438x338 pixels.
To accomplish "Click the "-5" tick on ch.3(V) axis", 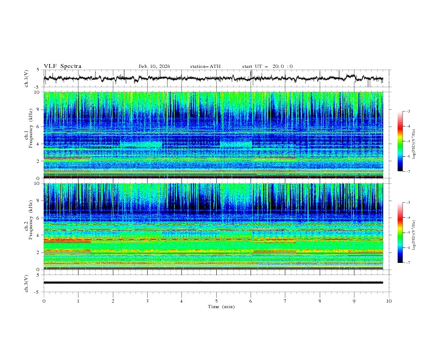I will coord(38,292).
